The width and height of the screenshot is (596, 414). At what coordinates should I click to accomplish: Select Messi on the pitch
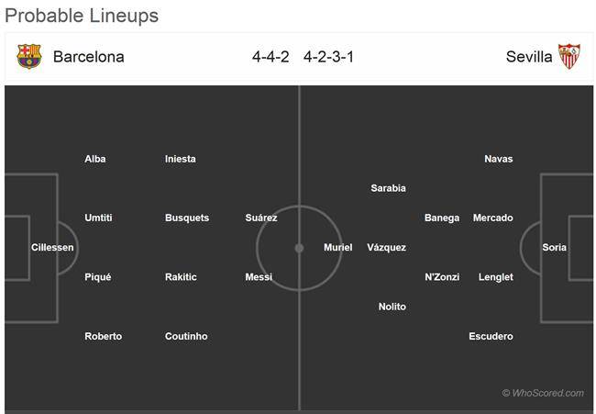(x=259, y=277)
